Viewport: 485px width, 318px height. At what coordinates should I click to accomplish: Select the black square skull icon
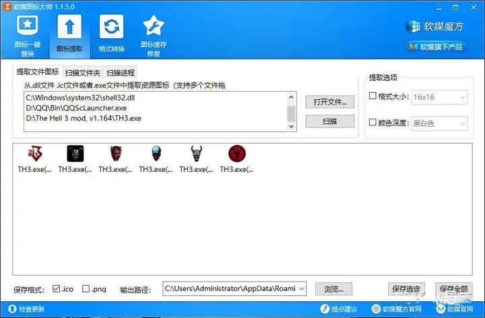pos(75,153)
